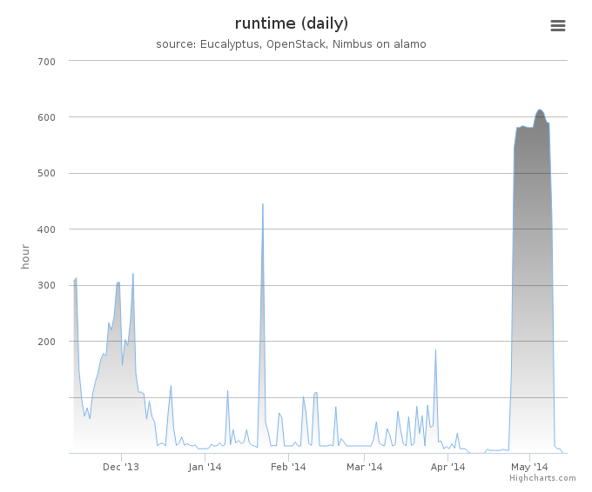592x492 pixels.
Task: Click the subtitle 'source: Eucalyptus, OpenStack, Nimbus on alamo'
Action: click(291, 44)
